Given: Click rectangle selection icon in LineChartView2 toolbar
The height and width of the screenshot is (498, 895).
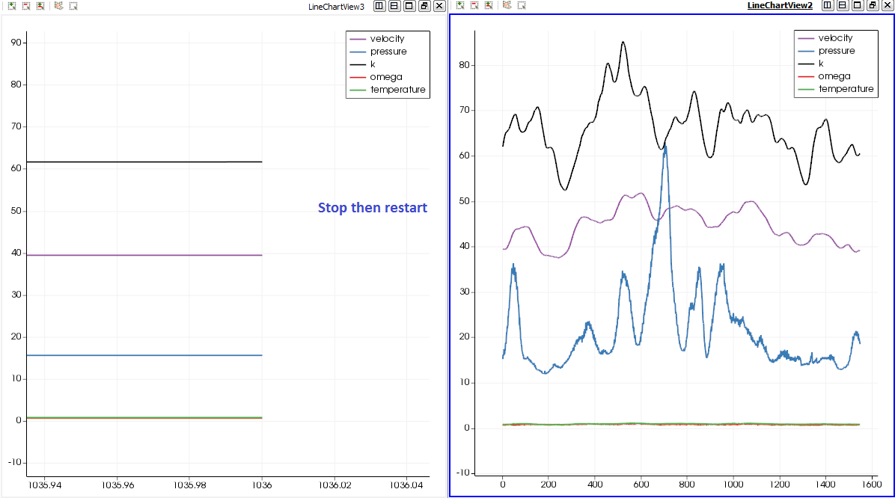Looking at the screenshot, I should click(521, 5).
